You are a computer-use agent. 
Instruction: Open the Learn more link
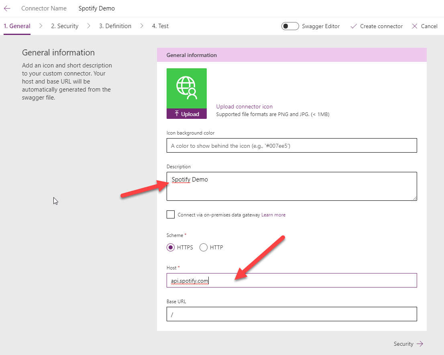(x=273, y=215)
